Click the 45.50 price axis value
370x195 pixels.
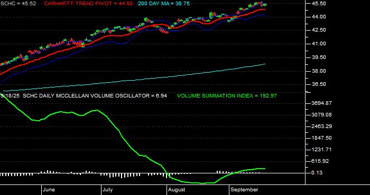coord(319,4)
